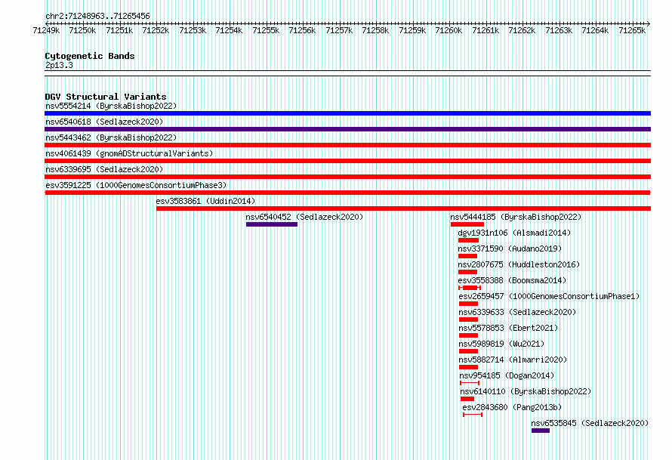Select the blue nsv5554214 variant bar
Screen dimensions: 672x460
(347, 113)
